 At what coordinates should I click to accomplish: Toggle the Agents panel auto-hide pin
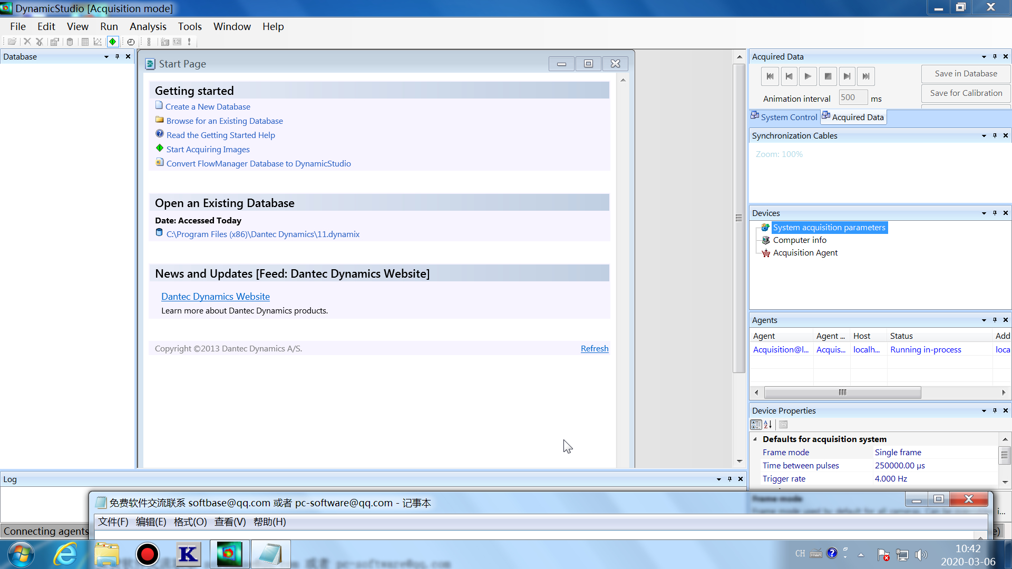pos(995,320)
